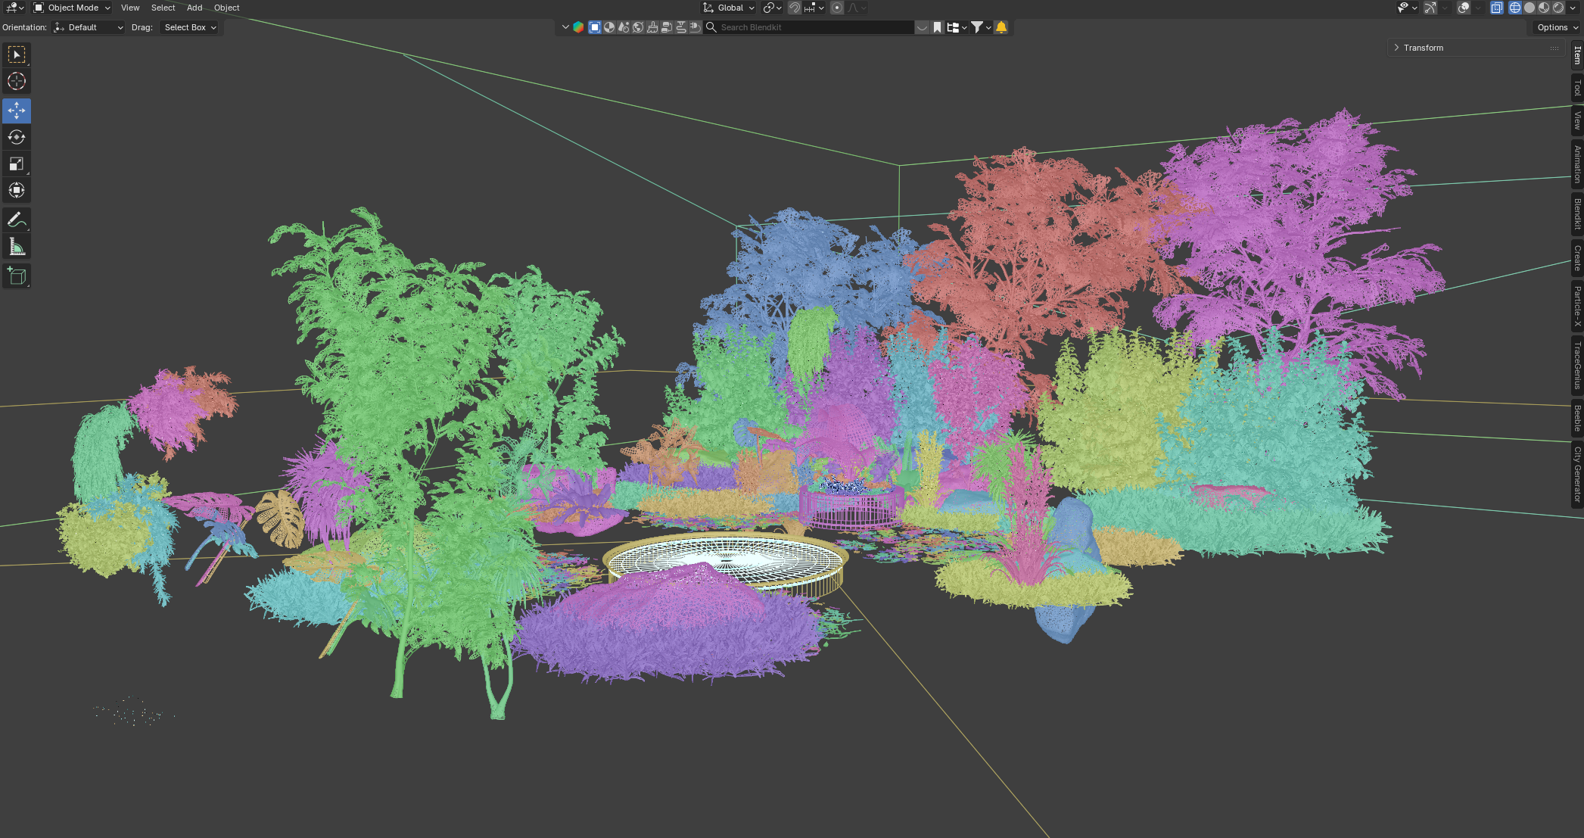Collapse BlendKit search bar chevron

pyautogui.click(x=565, y=27)
